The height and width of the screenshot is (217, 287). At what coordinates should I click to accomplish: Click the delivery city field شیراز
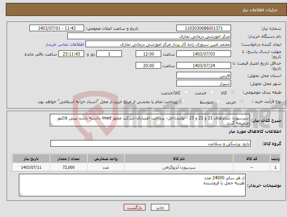click(x=204, y=83)
